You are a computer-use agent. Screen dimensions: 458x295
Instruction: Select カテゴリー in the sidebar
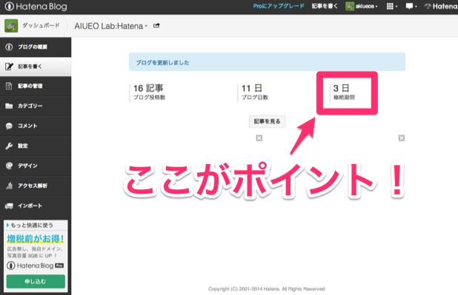36,106
